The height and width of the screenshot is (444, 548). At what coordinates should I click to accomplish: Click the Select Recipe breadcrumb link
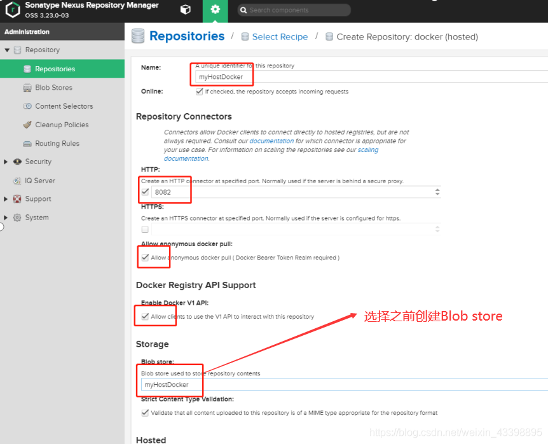[280, 37]
